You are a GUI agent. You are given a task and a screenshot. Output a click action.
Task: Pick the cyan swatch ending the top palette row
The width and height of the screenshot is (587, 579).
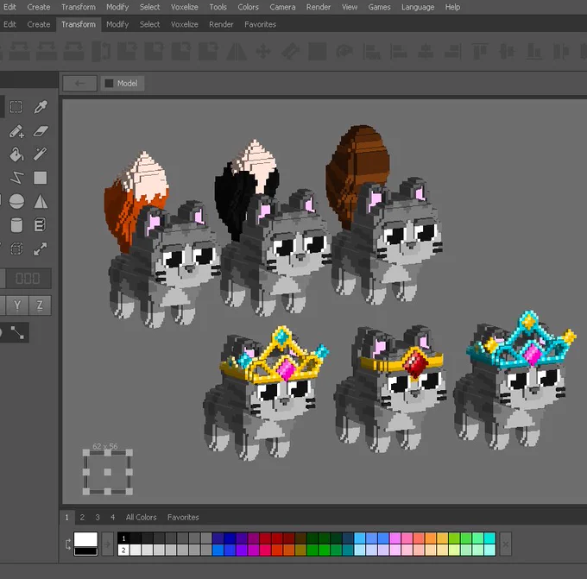point(489,538)
